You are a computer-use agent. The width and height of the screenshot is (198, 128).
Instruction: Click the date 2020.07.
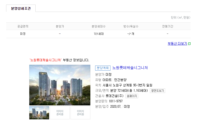(x=116, y=107)
